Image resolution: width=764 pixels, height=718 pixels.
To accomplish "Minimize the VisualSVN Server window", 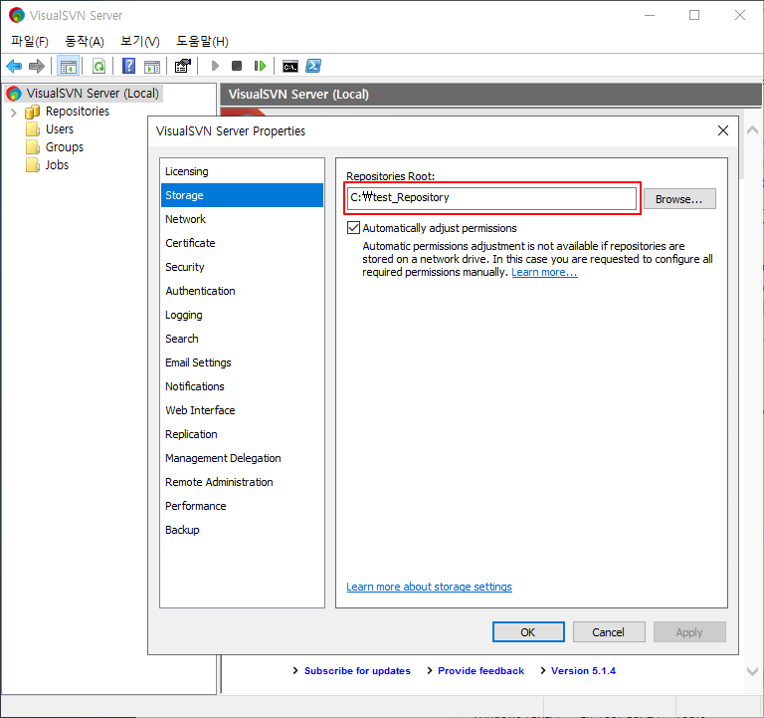I will (x=650, y=15).
